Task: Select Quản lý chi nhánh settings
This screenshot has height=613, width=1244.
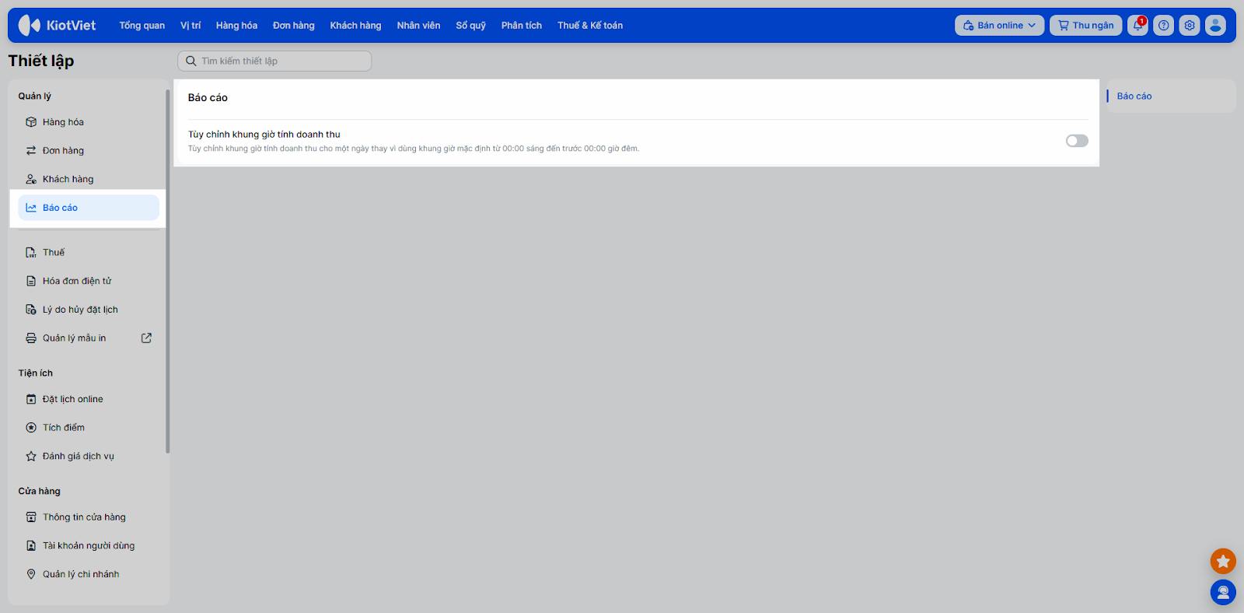Action: (x=89, y=574)
